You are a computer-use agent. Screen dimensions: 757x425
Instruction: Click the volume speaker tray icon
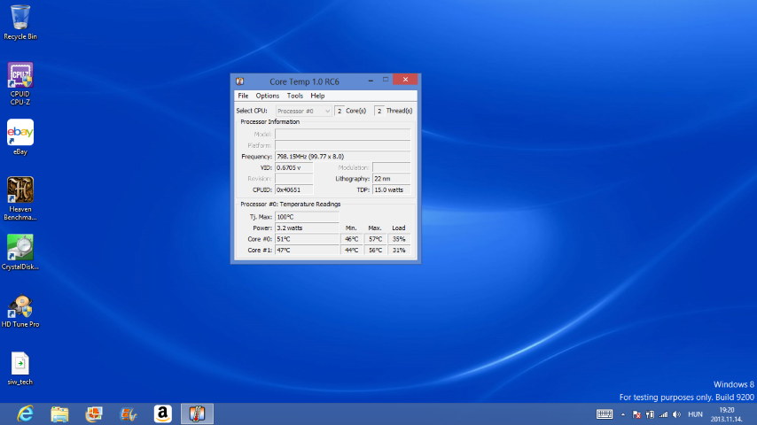[x=677, y=414]
